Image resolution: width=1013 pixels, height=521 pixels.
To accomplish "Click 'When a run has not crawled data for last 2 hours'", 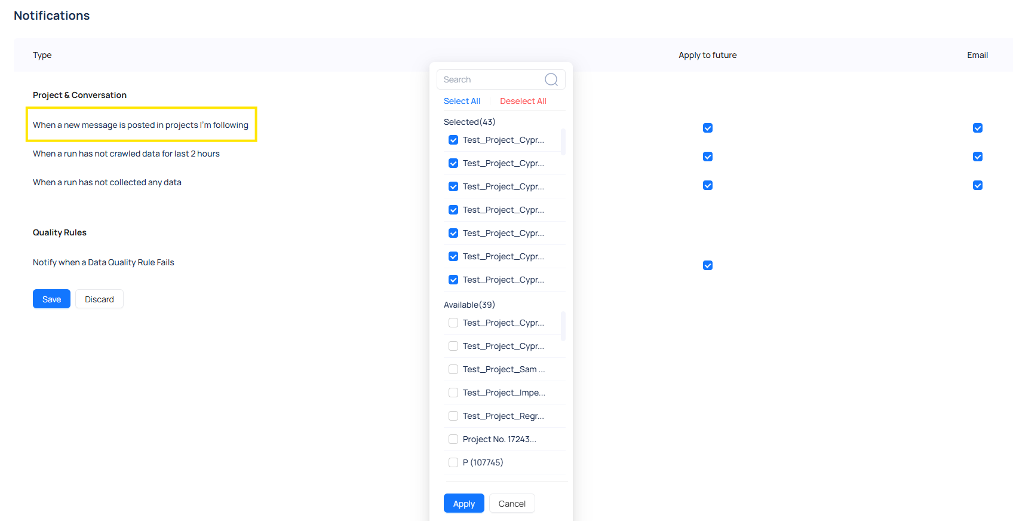I will click(x=126, y=154).
